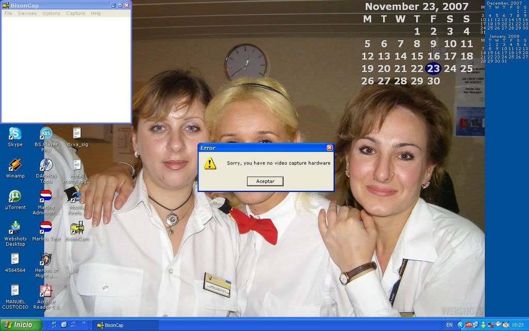Open the File menu in BisonCap
Image resolution: width=529 pixels, height=331 pixels.
pos(8,13)
